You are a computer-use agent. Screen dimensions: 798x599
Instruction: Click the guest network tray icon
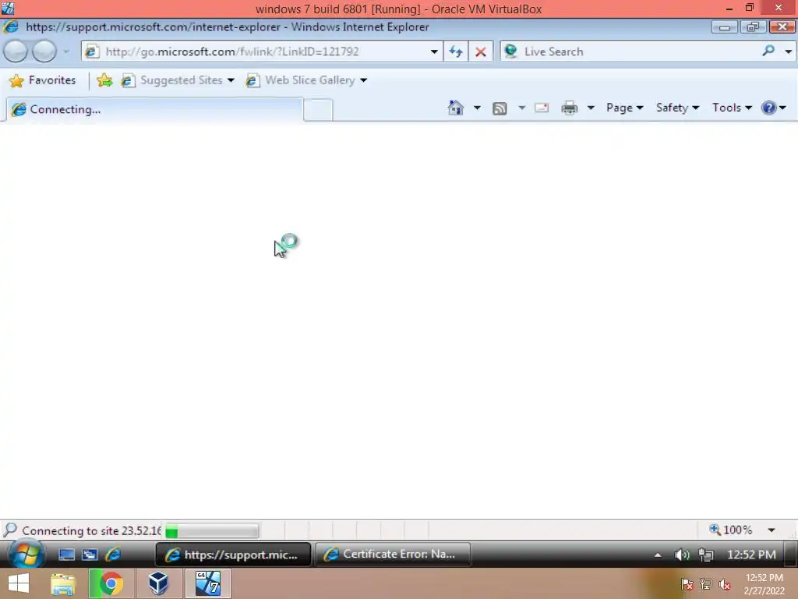point(706,555)
